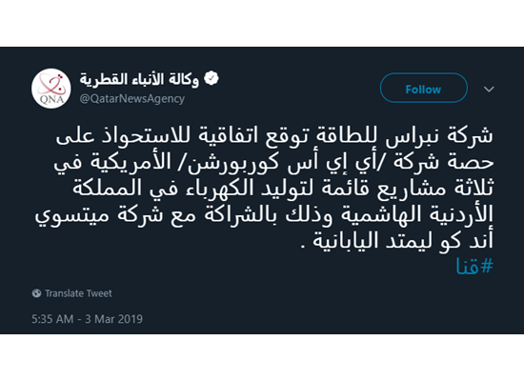Image resolution: width=524 pixels, height=381 pixels.
Task: Click the tweet line starting ثلاثة مشاريع قائمة
Action: (283, 189)
